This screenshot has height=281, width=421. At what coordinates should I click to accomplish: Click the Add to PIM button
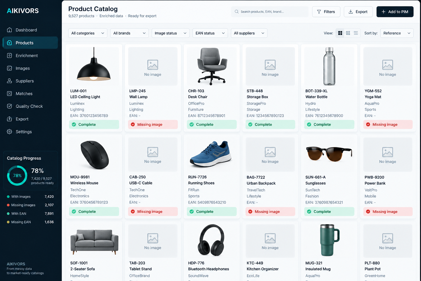click(x=395, y=12)
